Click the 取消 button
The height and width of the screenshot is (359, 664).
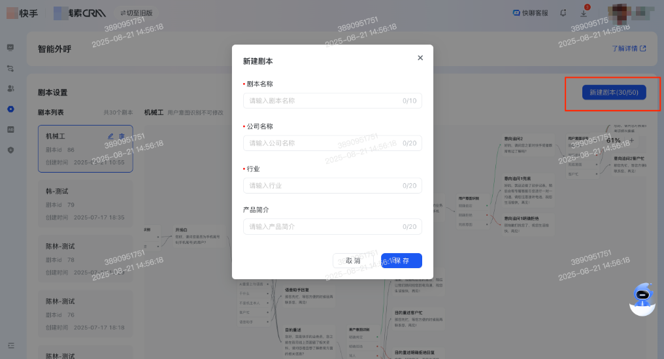pyautogui.click(x=353, y=261)
